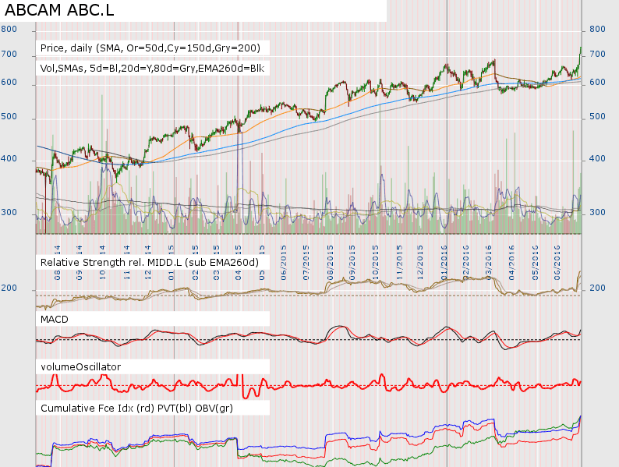Select the Price, daily SMA legend label
The height and width of the screenshot is (467, 619).
150,48
